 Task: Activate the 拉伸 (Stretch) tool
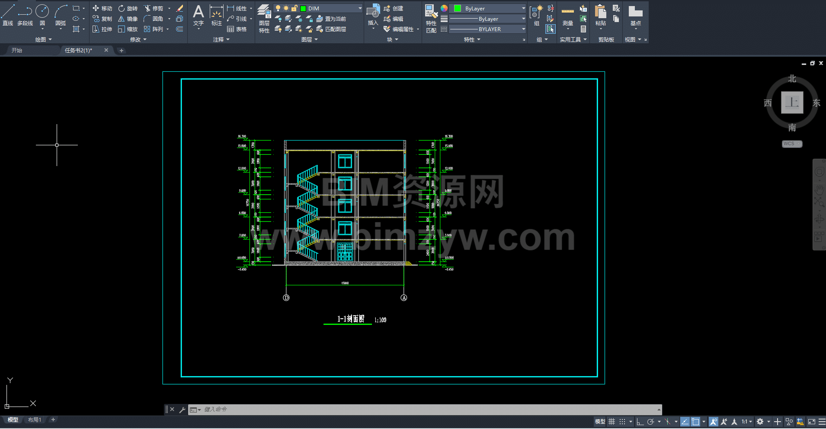(x=102, y=29)
